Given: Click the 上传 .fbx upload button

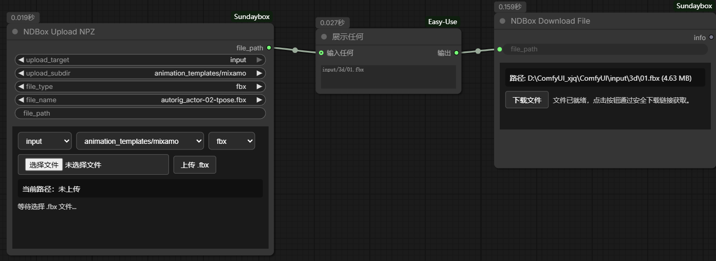Looking at the screenshot, I should click(195, 165).
